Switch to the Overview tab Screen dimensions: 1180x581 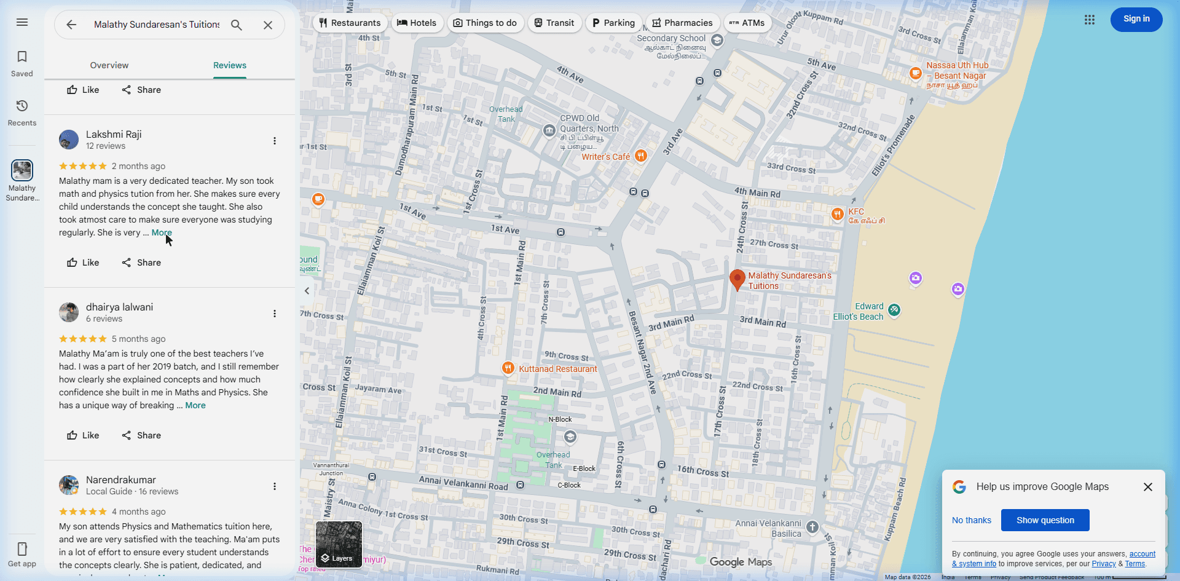click(109, 65)
